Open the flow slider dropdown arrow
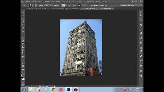The height and width of the screenshot is (92, 164). [x=82, y=5]
